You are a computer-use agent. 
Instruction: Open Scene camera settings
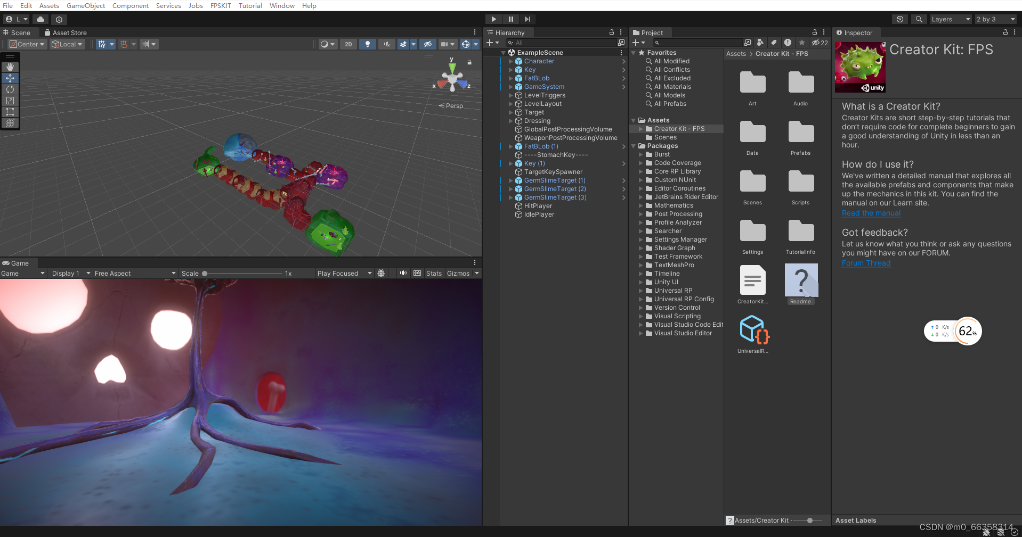pos(448,44)
